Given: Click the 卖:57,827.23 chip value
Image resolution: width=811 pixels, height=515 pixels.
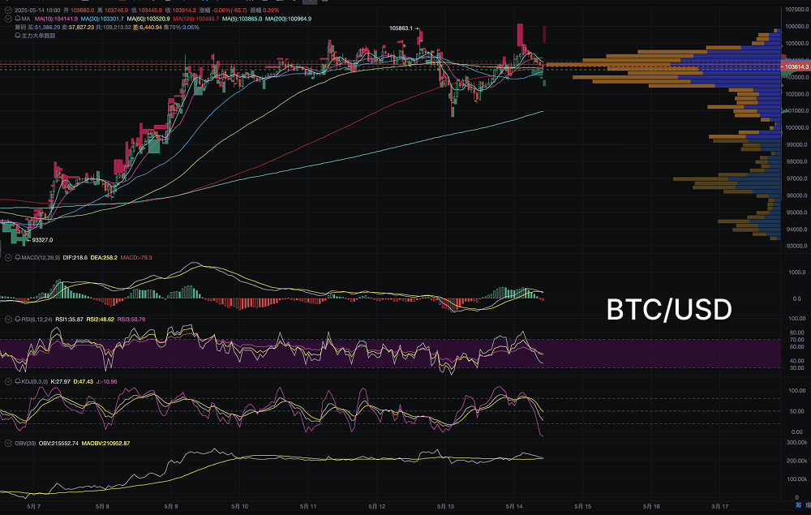Looking at the screenshot, I should [79, 27].
